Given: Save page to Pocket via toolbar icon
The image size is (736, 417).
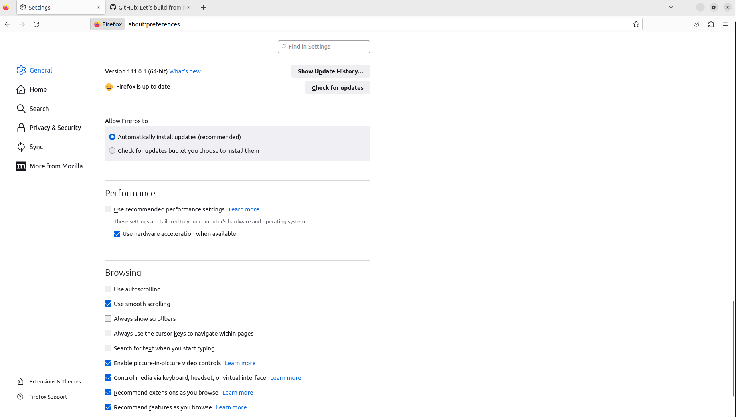Looking at the screenshot, I should (x=696, y=24).
